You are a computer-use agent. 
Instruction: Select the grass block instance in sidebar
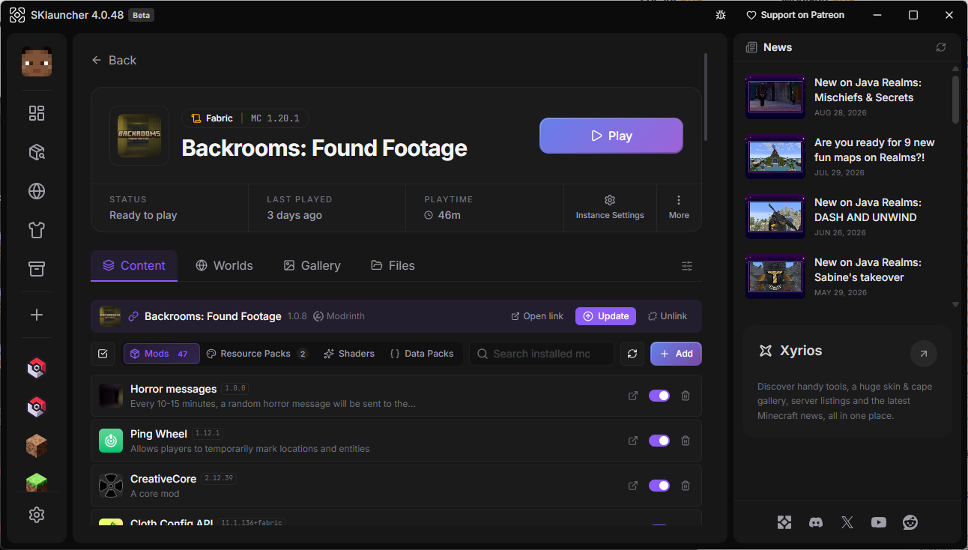coord(37,482)
